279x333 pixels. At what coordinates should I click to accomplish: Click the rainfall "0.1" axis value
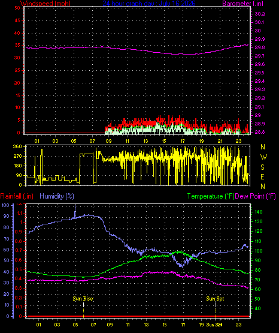pyautogui.click(x=19, y=307)
